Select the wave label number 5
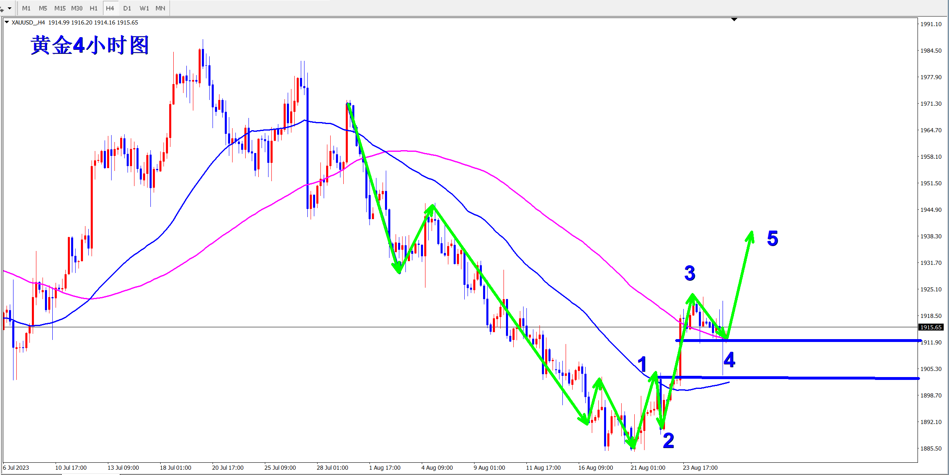949x475 pixels. (x=772, y=238)
